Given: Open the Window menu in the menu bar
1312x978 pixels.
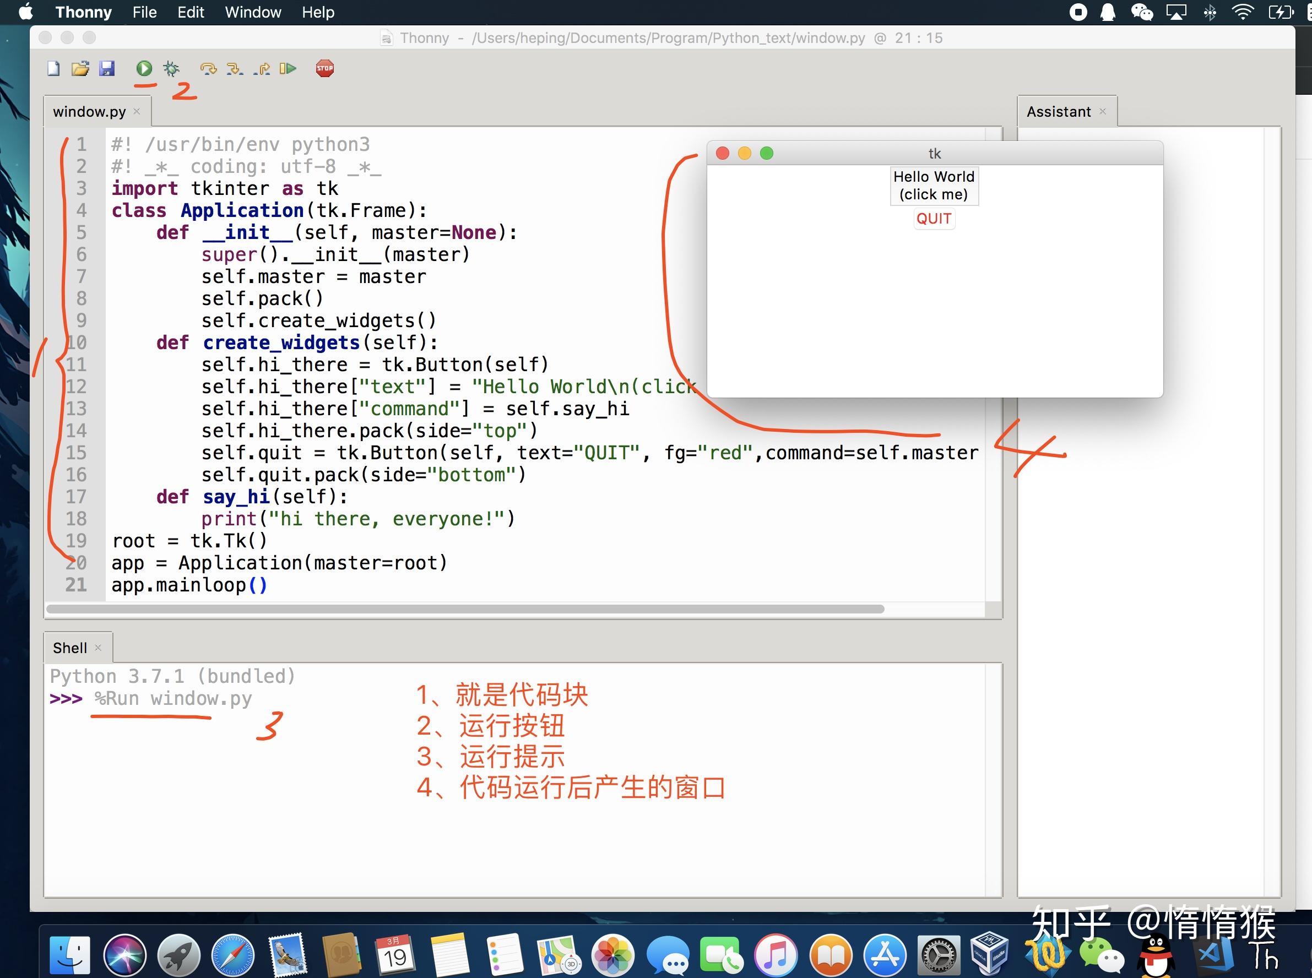Looking at the screenshot, I should pos(253,12).
